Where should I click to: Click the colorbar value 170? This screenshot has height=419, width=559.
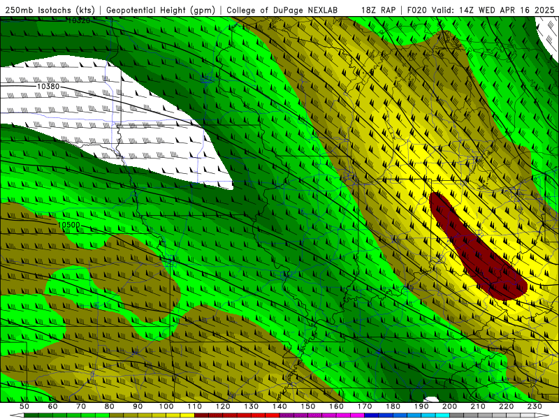coord(365,406)
